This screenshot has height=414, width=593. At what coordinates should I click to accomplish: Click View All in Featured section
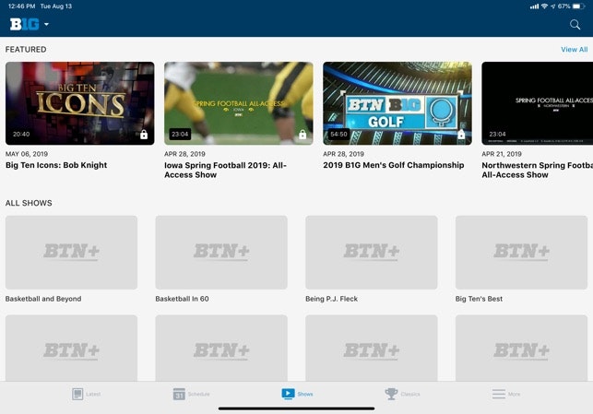(x=574, y=50)
